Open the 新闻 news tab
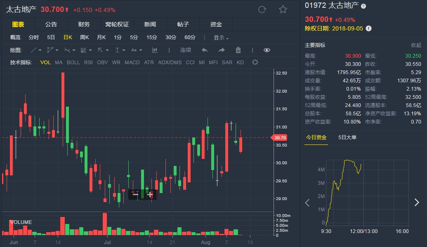The image size is (427, 247). [x=150, y=24]
